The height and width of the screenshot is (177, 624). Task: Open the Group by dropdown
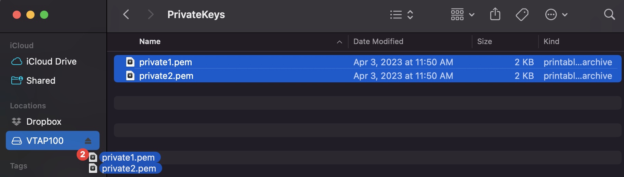[462, 14]
